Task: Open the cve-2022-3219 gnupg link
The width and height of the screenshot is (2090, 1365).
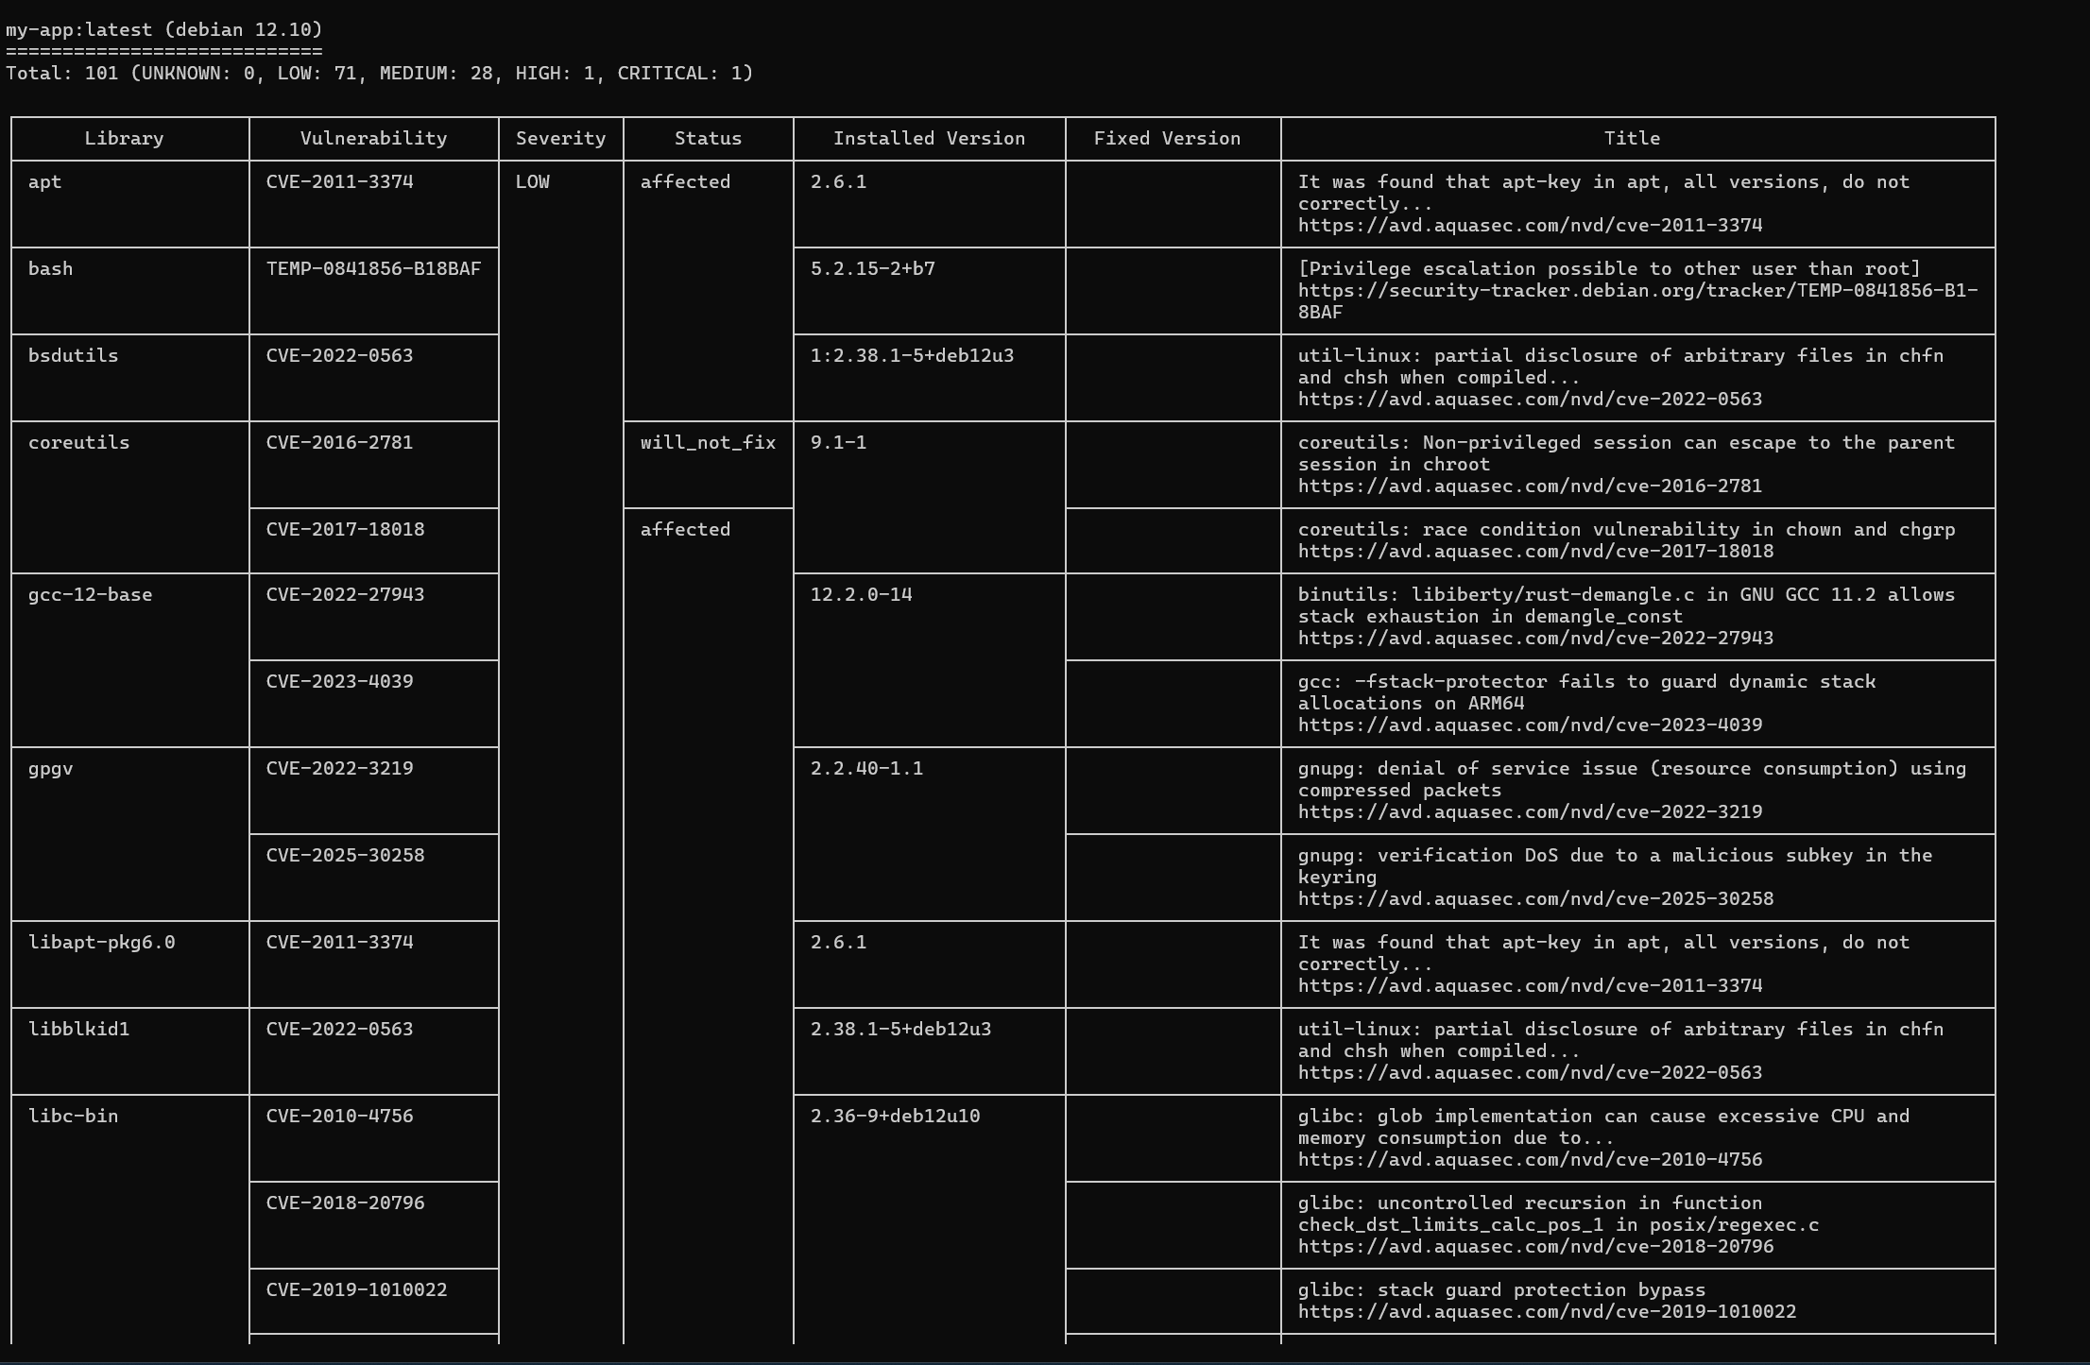Action: click(1529, 811)
